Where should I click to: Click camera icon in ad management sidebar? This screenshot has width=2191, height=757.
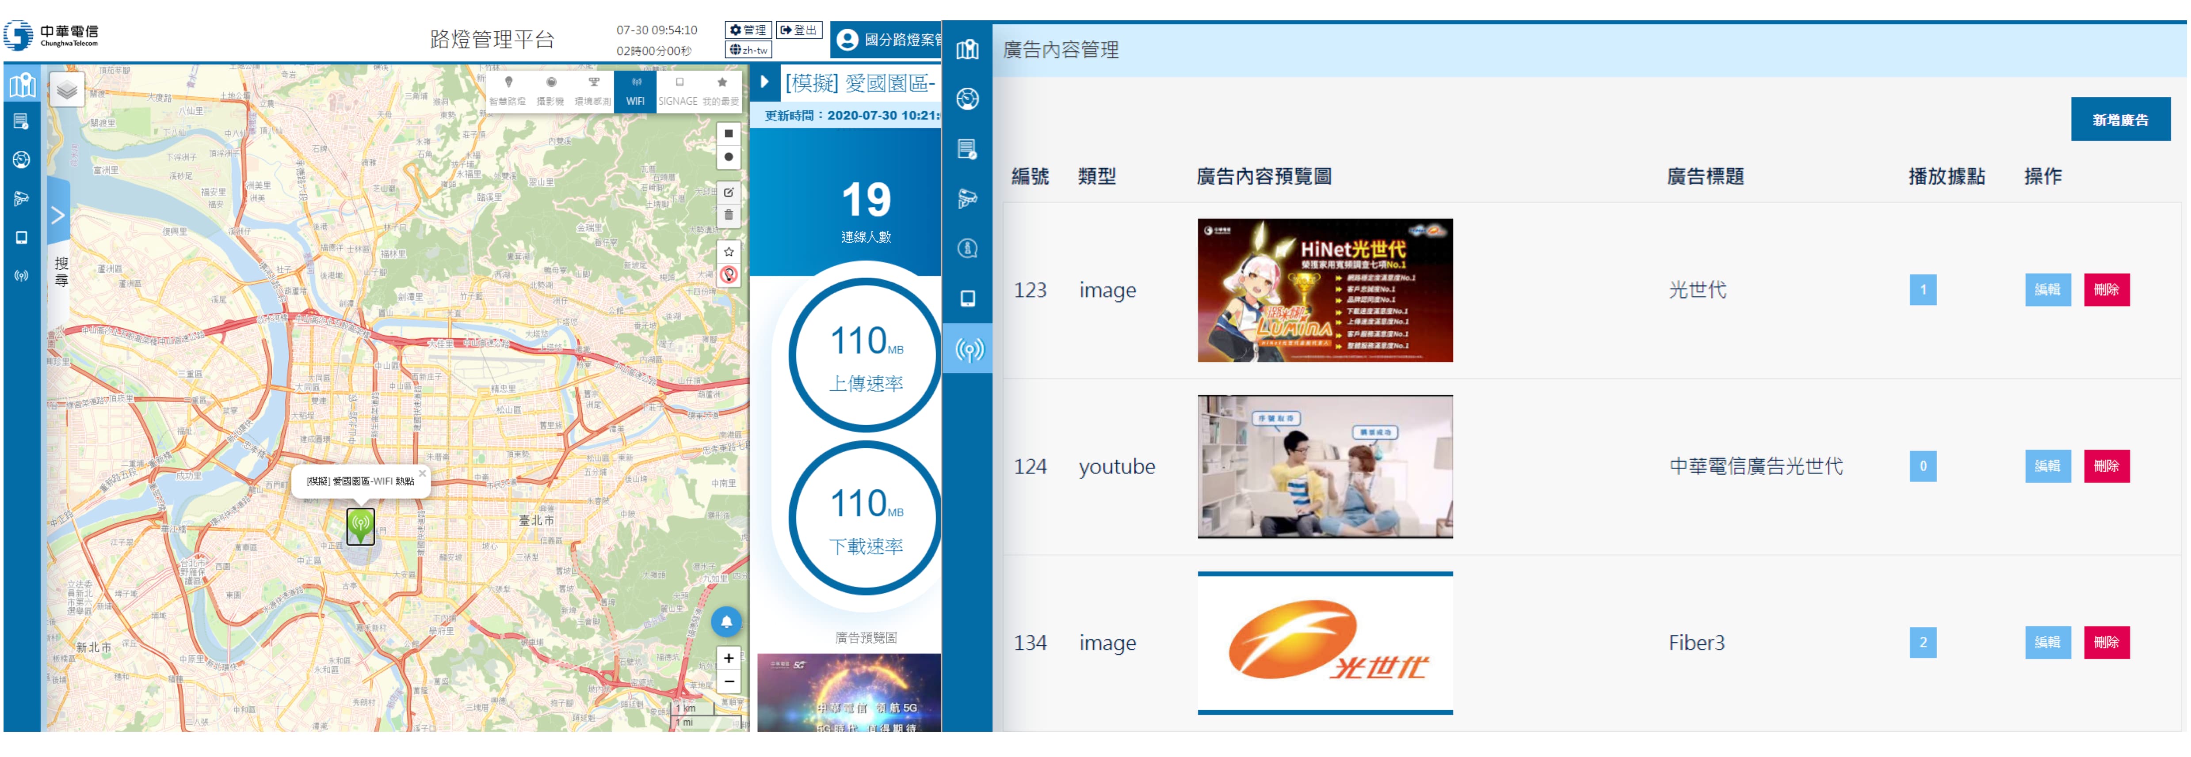point(967,199)
